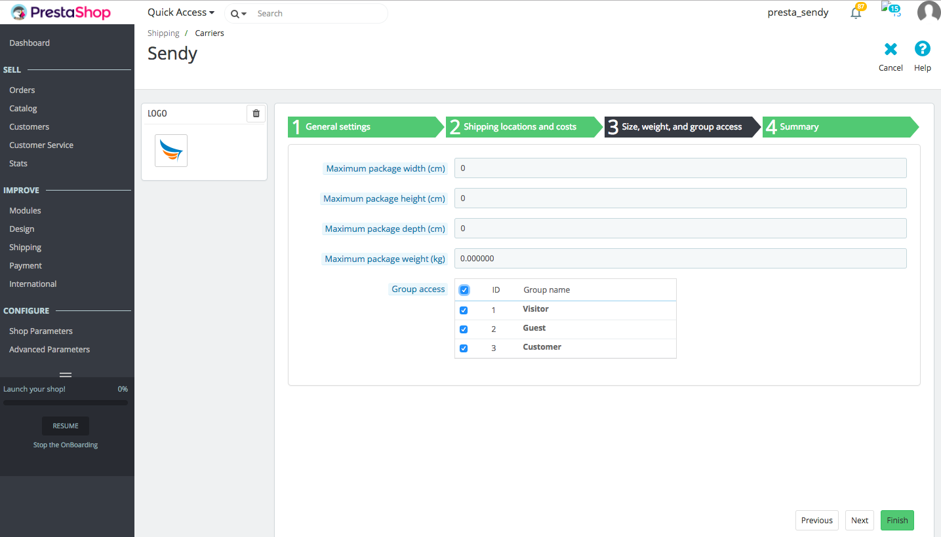The width and height of the screenshot is (941, 537).
Task: Click the Previous button
Action: pyautogui.click(x=817, y=520)
